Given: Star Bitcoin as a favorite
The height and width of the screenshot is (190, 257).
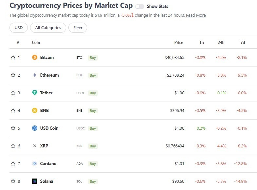Looking at the screenshot, I should [13, 57].
